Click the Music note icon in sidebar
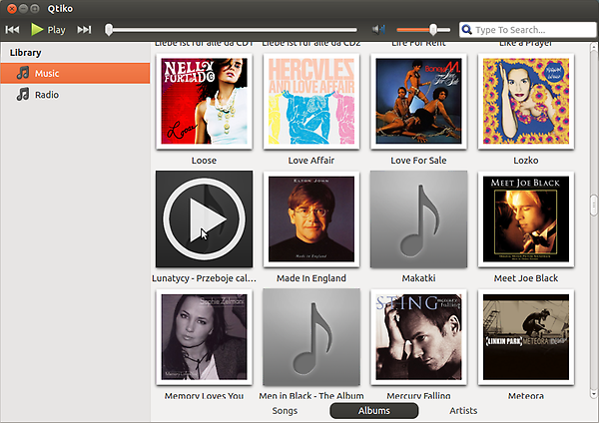This screenshot has width=599, height=423. tap(23, 73)
